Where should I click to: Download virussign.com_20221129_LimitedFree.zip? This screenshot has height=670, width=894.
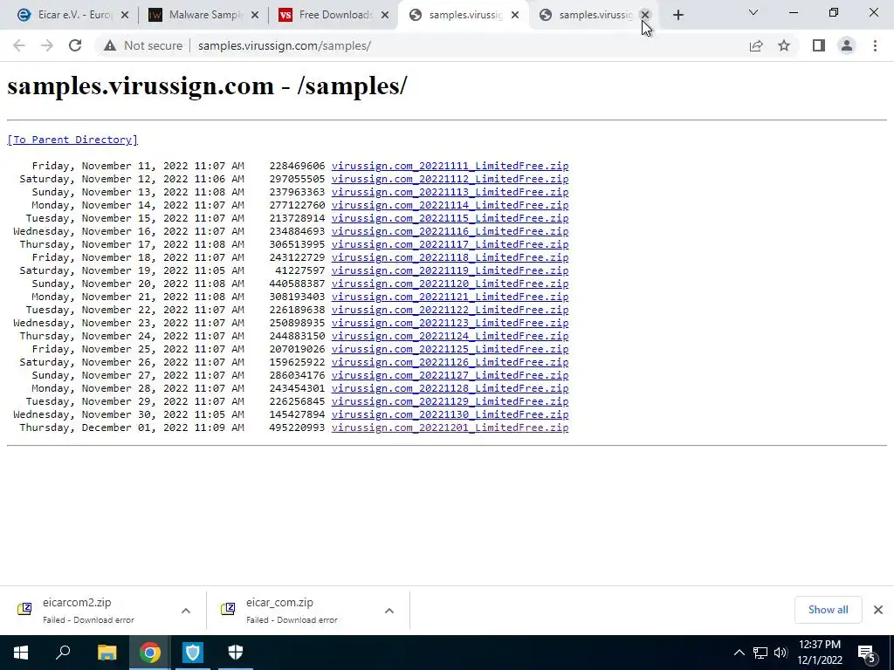(450, 401)
